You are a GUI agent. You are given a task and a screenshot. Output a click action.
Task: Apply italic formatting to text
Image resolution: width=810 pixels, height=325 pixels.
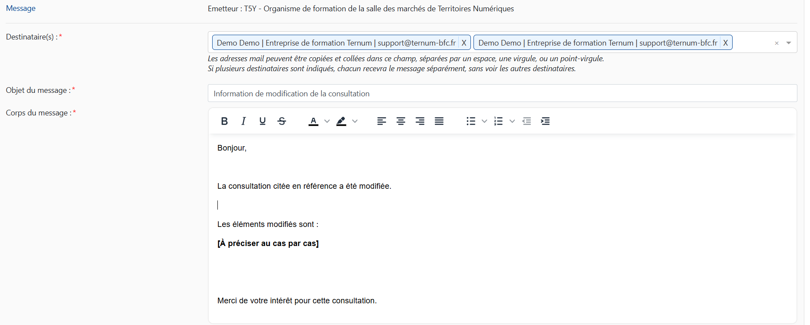(243, 121)
